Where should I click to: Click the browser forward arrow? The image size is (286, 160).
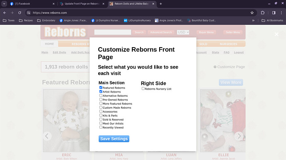12,13
